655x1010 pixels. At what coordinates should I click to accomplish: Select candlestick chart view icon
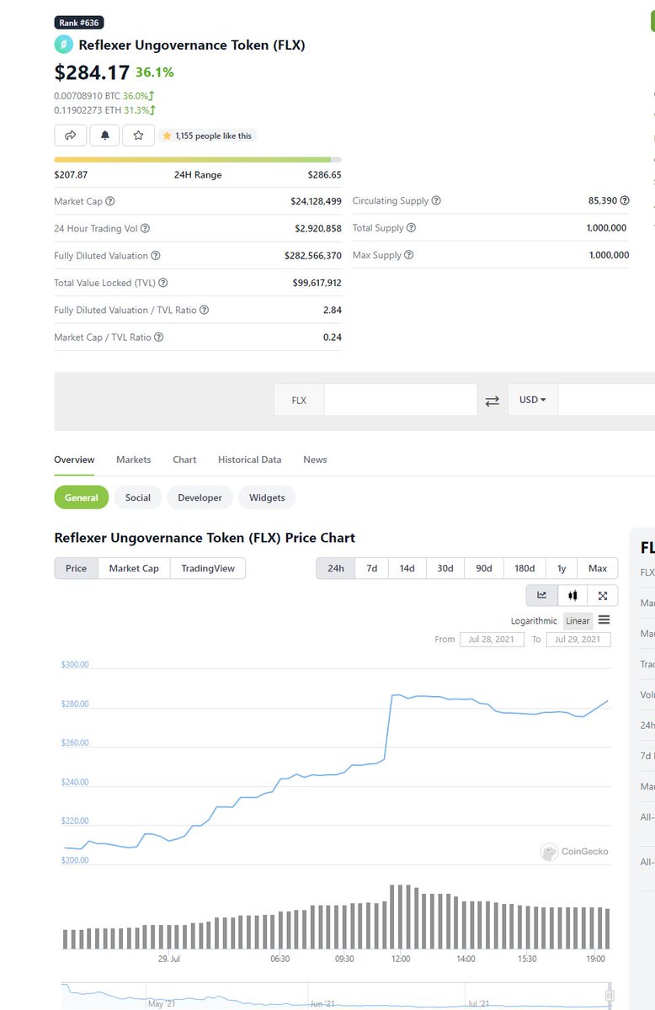(572, 595)
